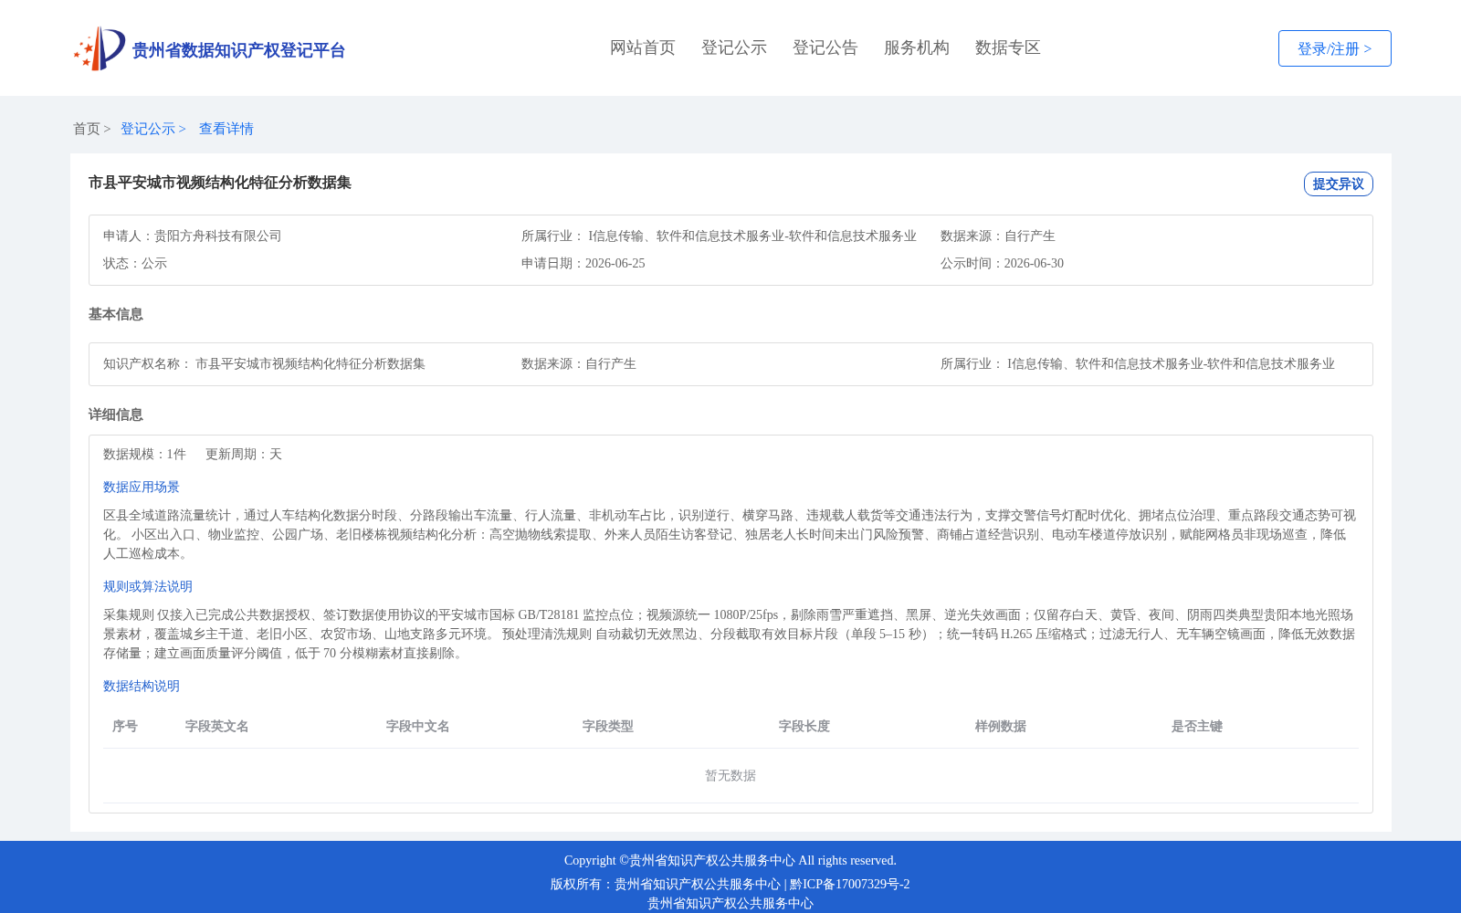
Task: Click the 字段英文名 column header
Action: pyautogui.click(x=217, y=726)
